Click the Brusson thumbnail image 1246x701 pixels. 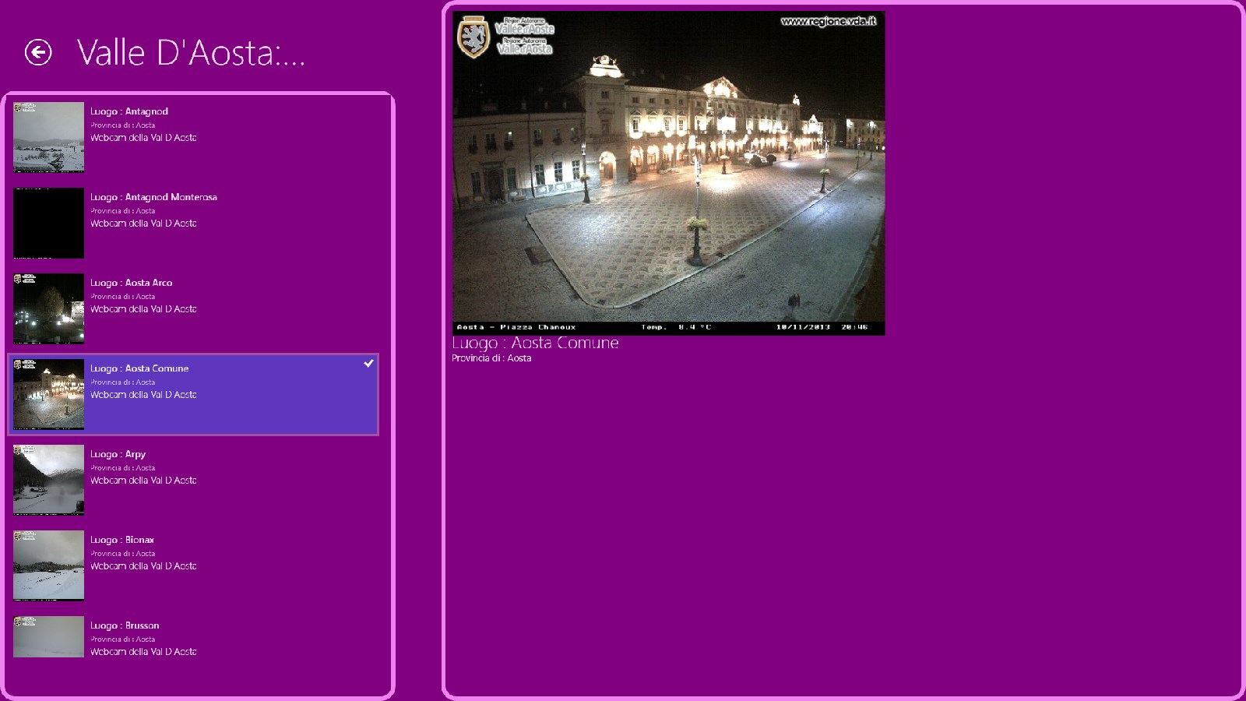48,636
